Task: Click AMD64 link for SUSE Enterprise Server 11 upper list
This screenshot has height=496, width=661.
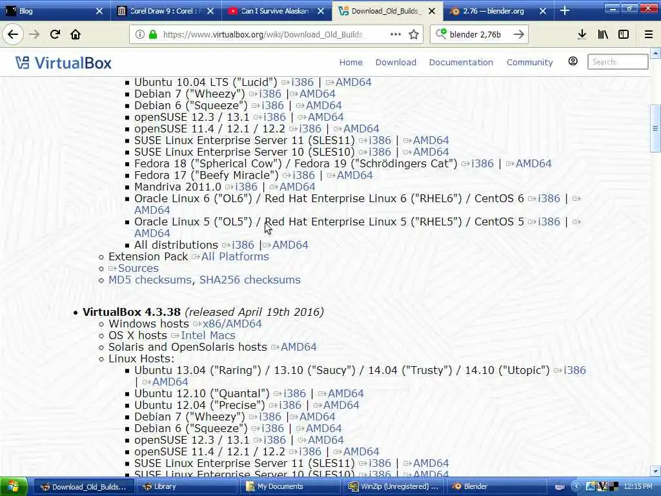Action: (x=431, y=140)
